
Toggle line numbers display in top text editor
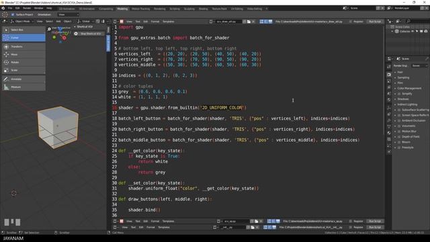(x=261, y=22)
